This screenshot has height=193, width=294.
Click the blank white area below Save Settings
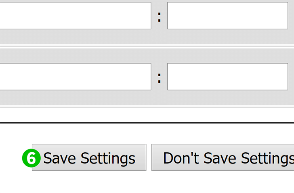(x=89, y=182)
